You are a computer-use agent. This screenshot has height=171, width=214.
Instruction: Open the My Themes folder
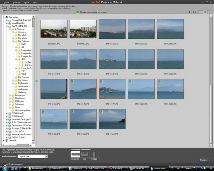(x=23, y=77)
